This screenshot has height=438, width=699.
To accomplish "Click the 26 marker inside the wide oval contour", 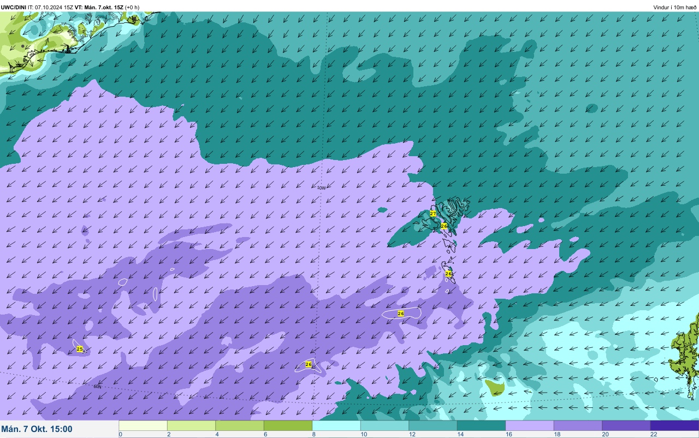I will 401,313.
